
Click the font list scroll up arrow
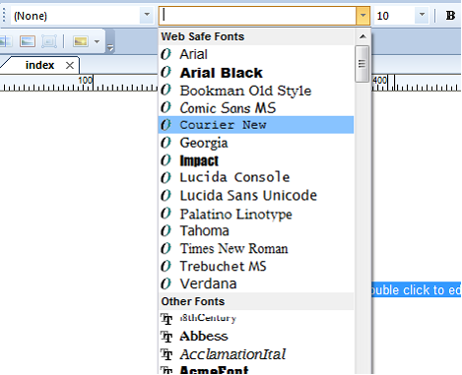[363, 36]
